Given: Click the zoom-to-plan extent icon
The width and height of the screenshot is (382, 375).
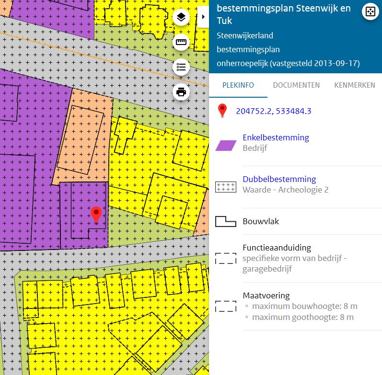Looking at the screenshot, I should [370, 11].
